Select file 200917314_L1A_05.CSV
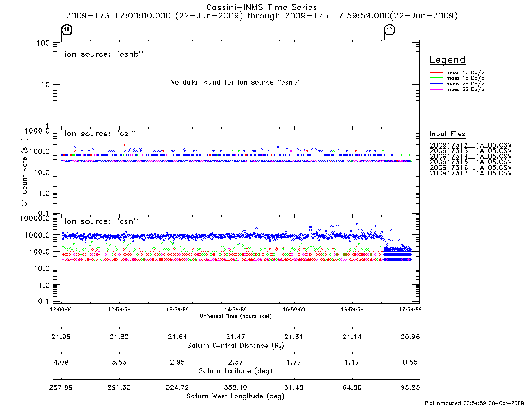Screen dimensions: 524x405 pos(470,157)
